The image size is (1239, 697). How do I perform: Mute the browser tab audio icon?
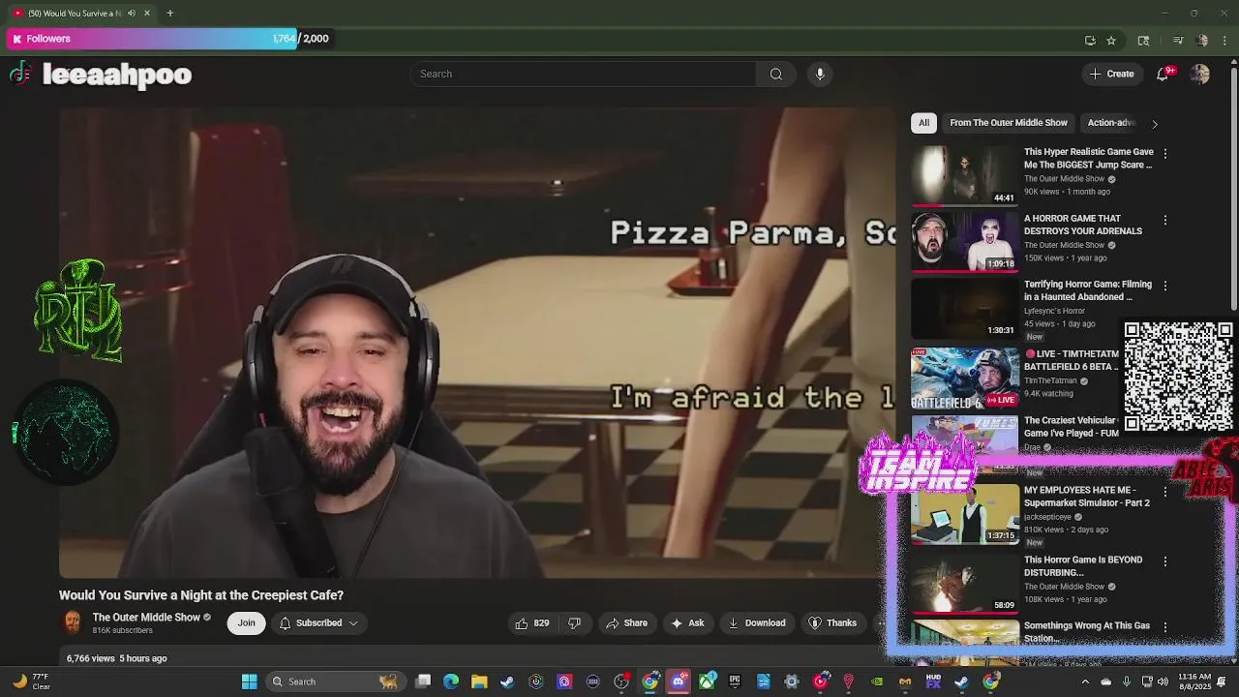pyautogui.click(x=132, y=13)
